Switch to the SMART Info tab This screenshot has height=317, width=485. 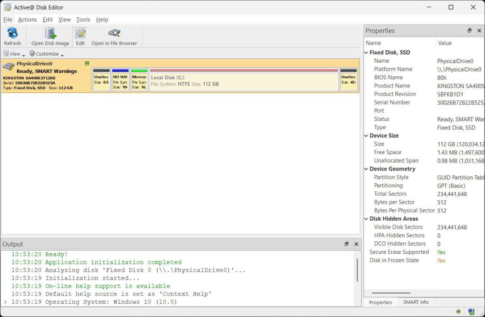[416, 302]
